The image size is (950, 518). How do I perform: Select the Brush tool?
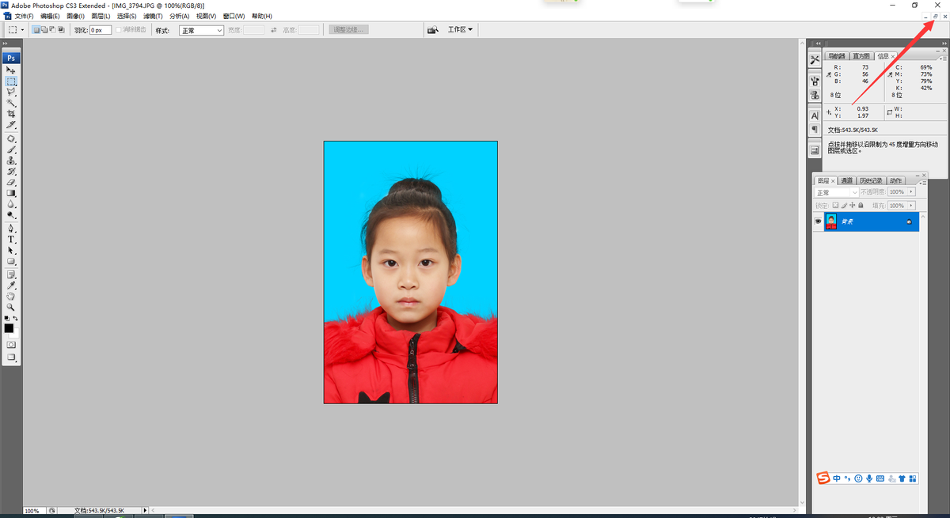click(11, 149)
